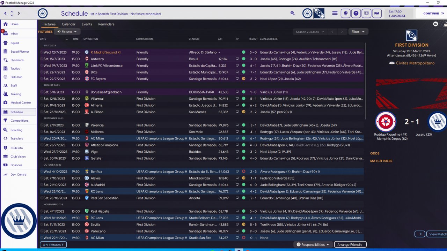
Task: Open Tactics from the sidebar
Action: (x=19, y=69)
